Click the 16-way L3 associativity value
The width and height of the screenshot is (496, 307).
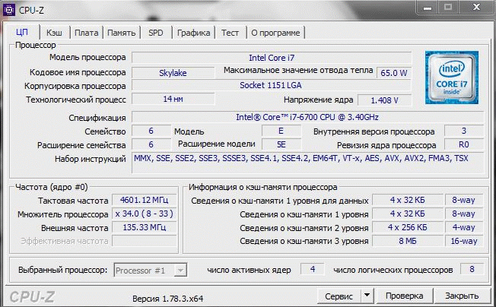coord(464,241)
